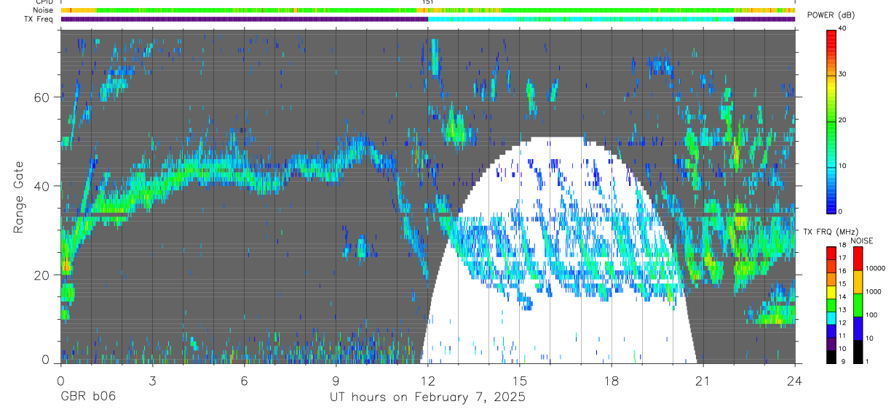
Task: Click the 14 tick on TX FRQ legend
Action: pyautogui.click(x=842, y=296)
